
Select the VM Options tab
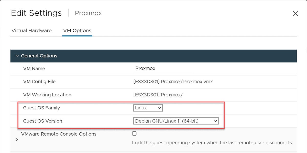click(x=77, y=30)
